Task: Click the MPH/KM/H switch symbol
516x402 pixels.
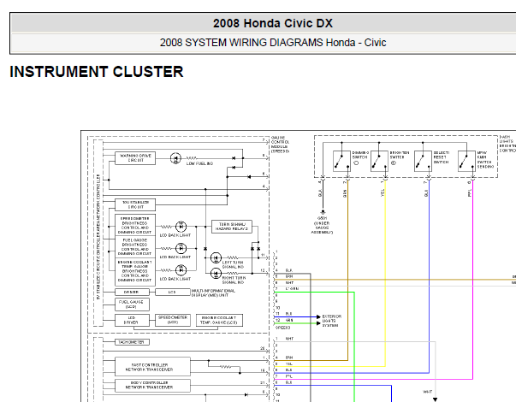Action: [x=466, y=161]
